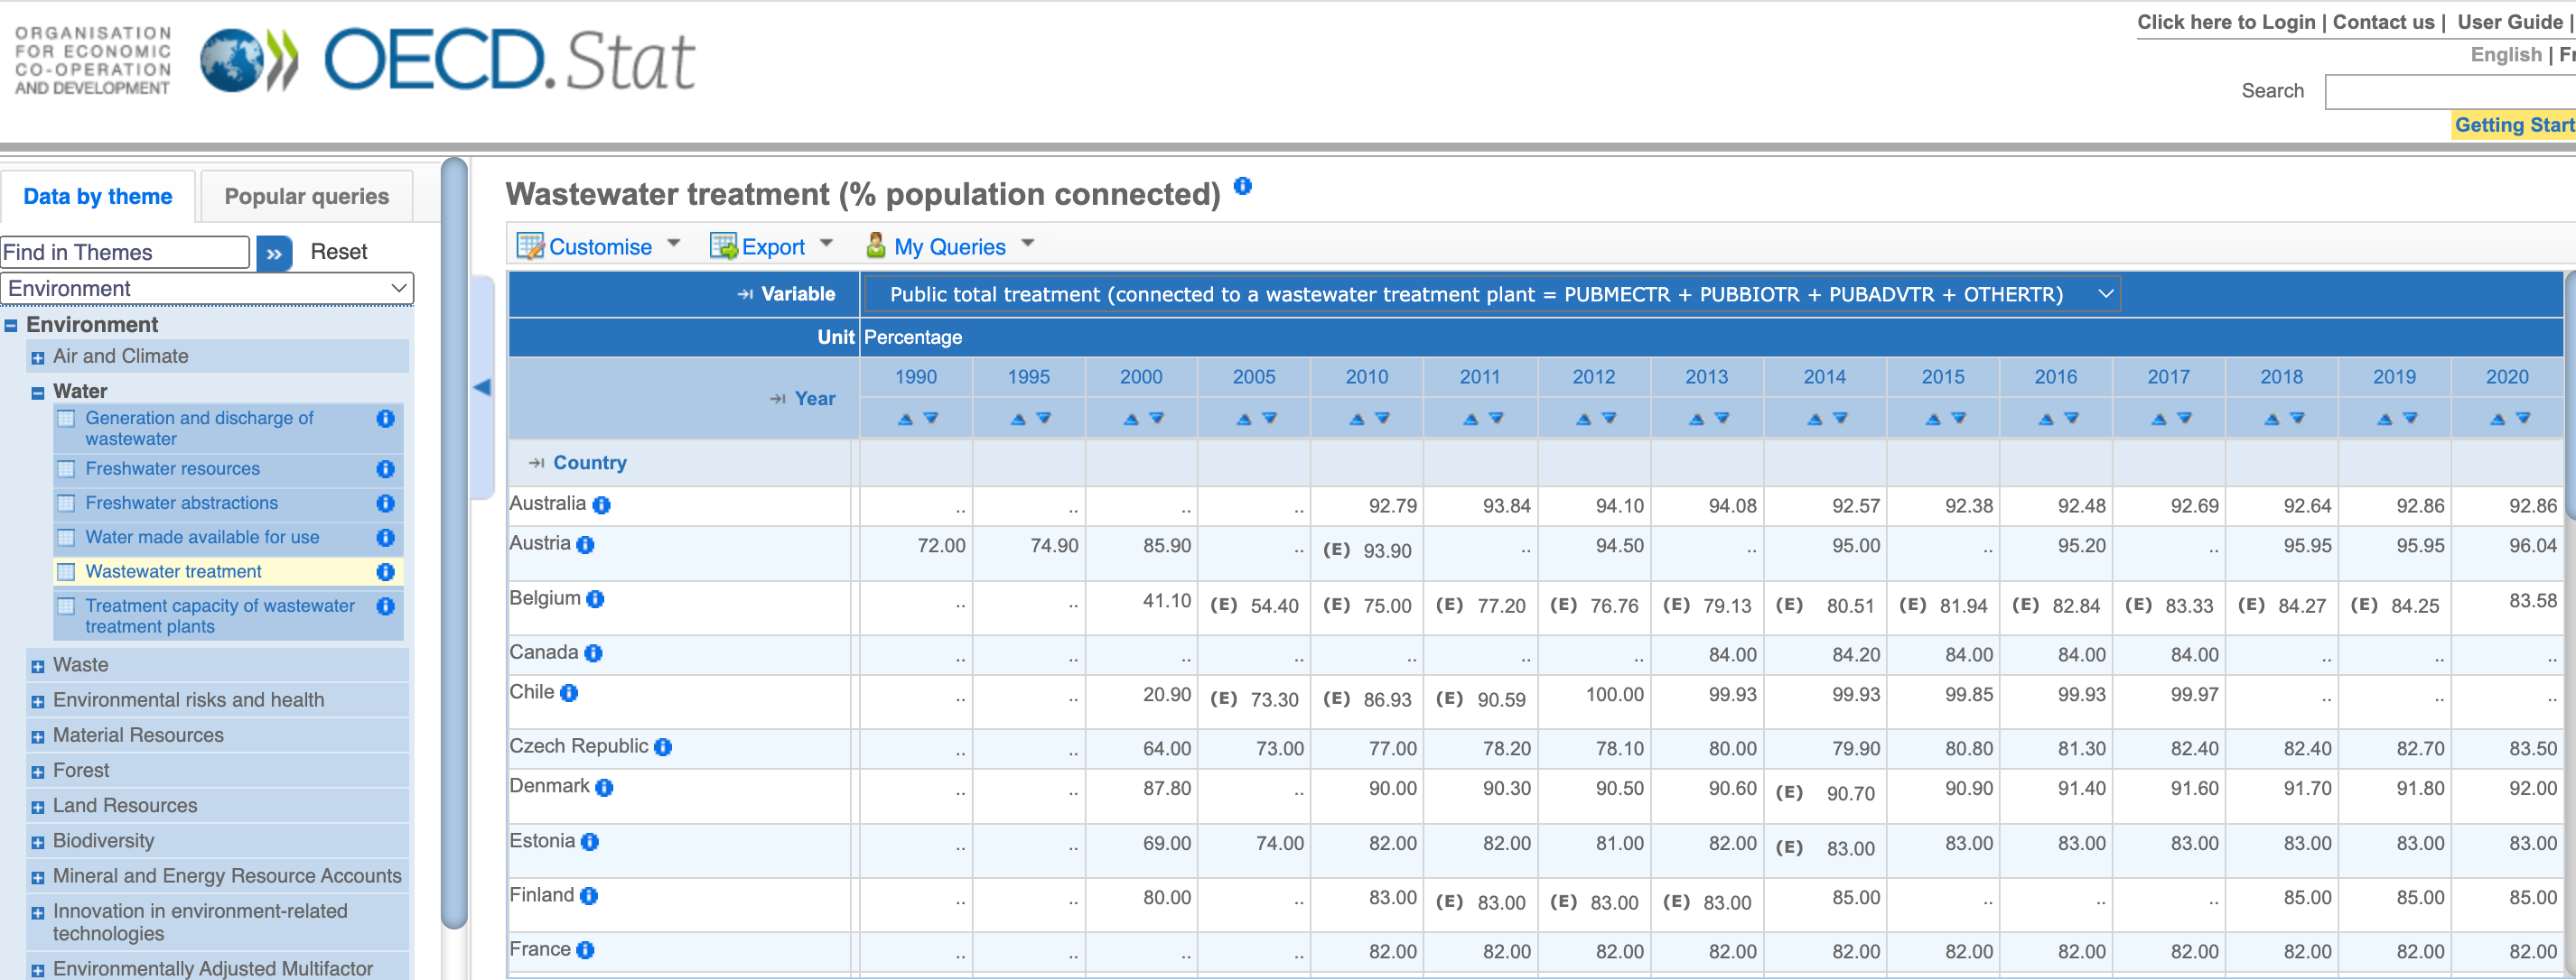The image size is (2576, 980).
Task: Switch to the Popular queries tab
Action: click(306, 196)
